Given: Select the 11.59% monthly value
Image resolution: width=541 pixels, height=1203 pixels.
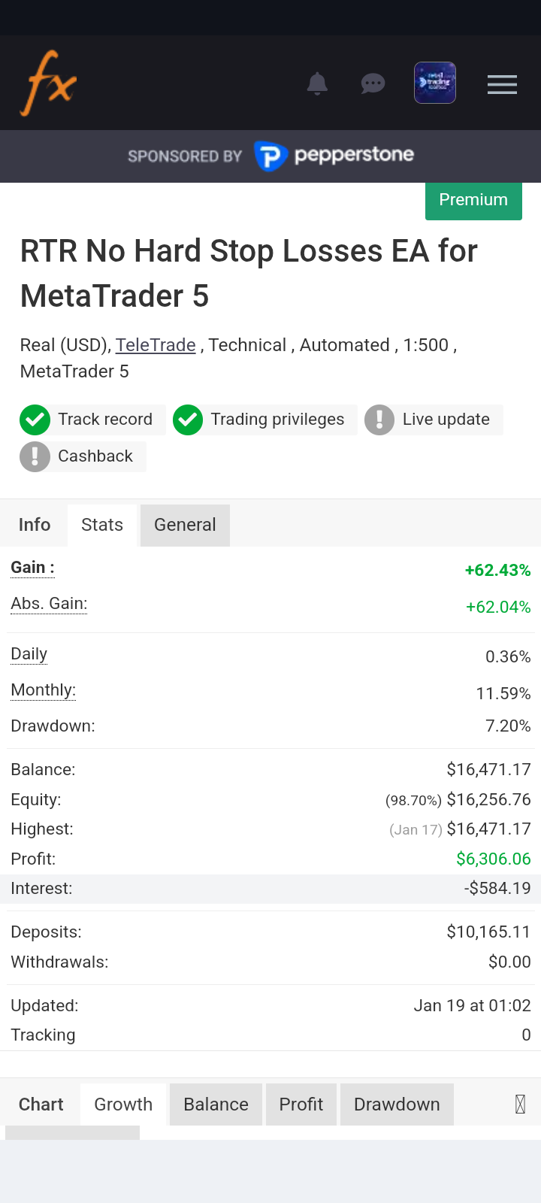Looking at the screenshot, I should coord(503,693).
